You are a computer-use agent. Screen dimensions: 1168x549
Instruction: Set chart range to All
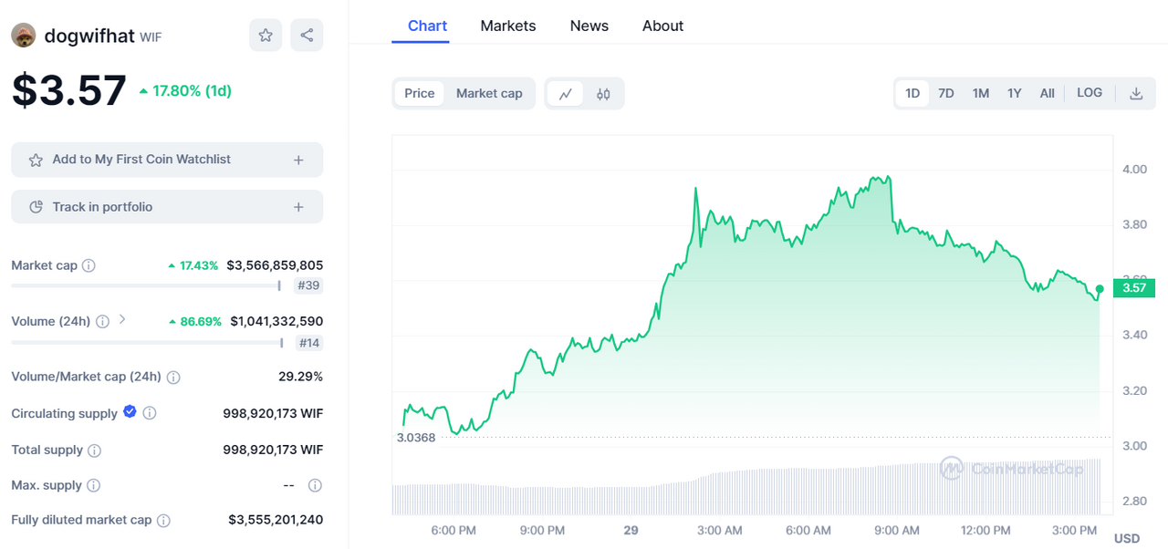(x=1047, y=93)
